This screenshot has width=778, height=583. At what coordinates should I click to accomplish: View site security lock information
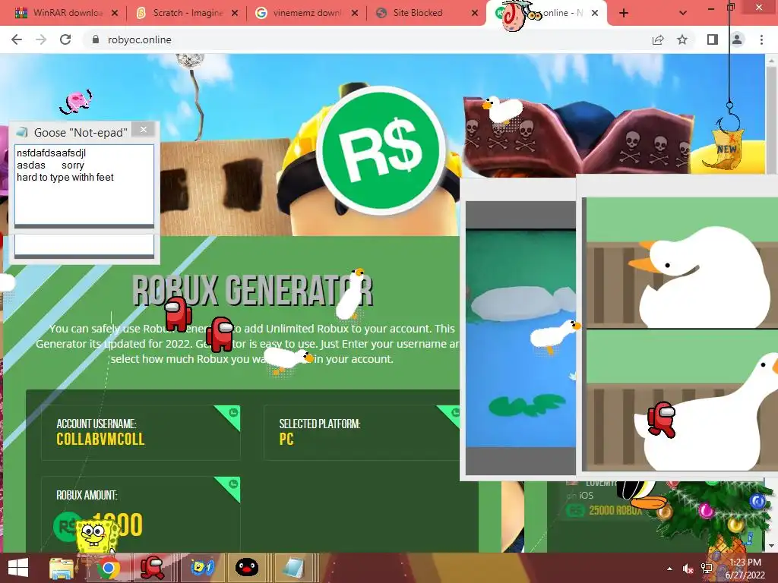click(96, 39)
